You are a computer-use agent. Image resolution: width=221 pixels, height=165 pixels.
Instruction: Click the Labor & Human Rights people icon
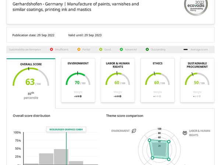coord(185,133)
